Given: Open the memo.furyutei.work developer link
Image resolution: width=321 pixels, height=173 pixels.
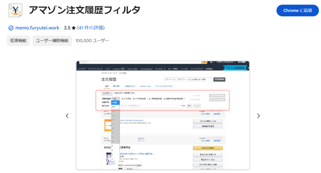Looking at the screenshot, I should pos(37,28).
